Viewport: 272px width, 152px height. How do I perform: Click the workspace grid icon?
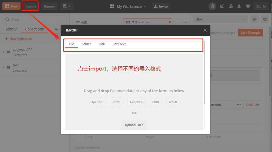112,7
